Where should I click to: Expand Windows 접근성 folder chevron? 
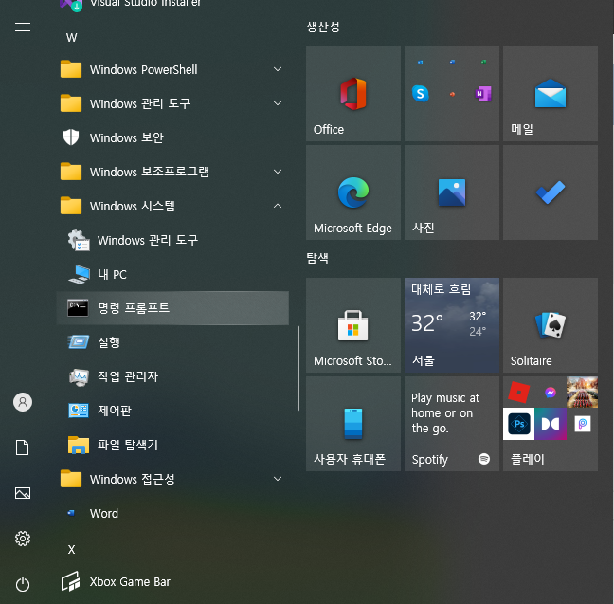point(278,479)
